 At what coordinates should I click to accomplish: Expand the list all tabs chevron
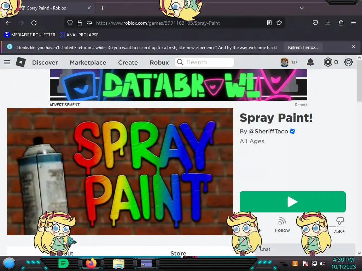click(302, 8)
